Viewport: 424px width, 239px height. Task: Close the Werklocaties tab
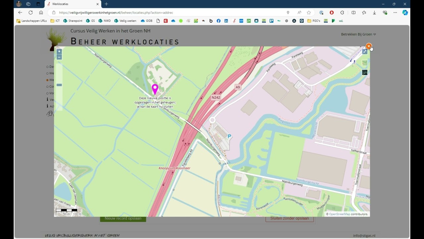point(98,4)
